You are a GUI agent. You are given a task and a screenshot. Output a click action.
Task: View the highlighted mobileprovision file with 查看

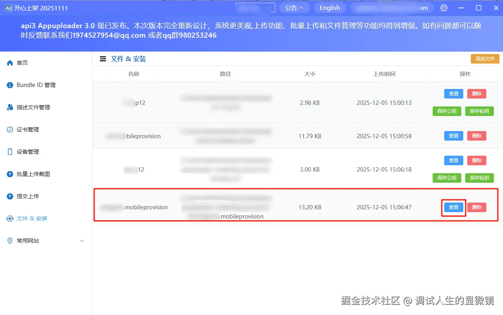pyautogui.click(x=453, y=207)
